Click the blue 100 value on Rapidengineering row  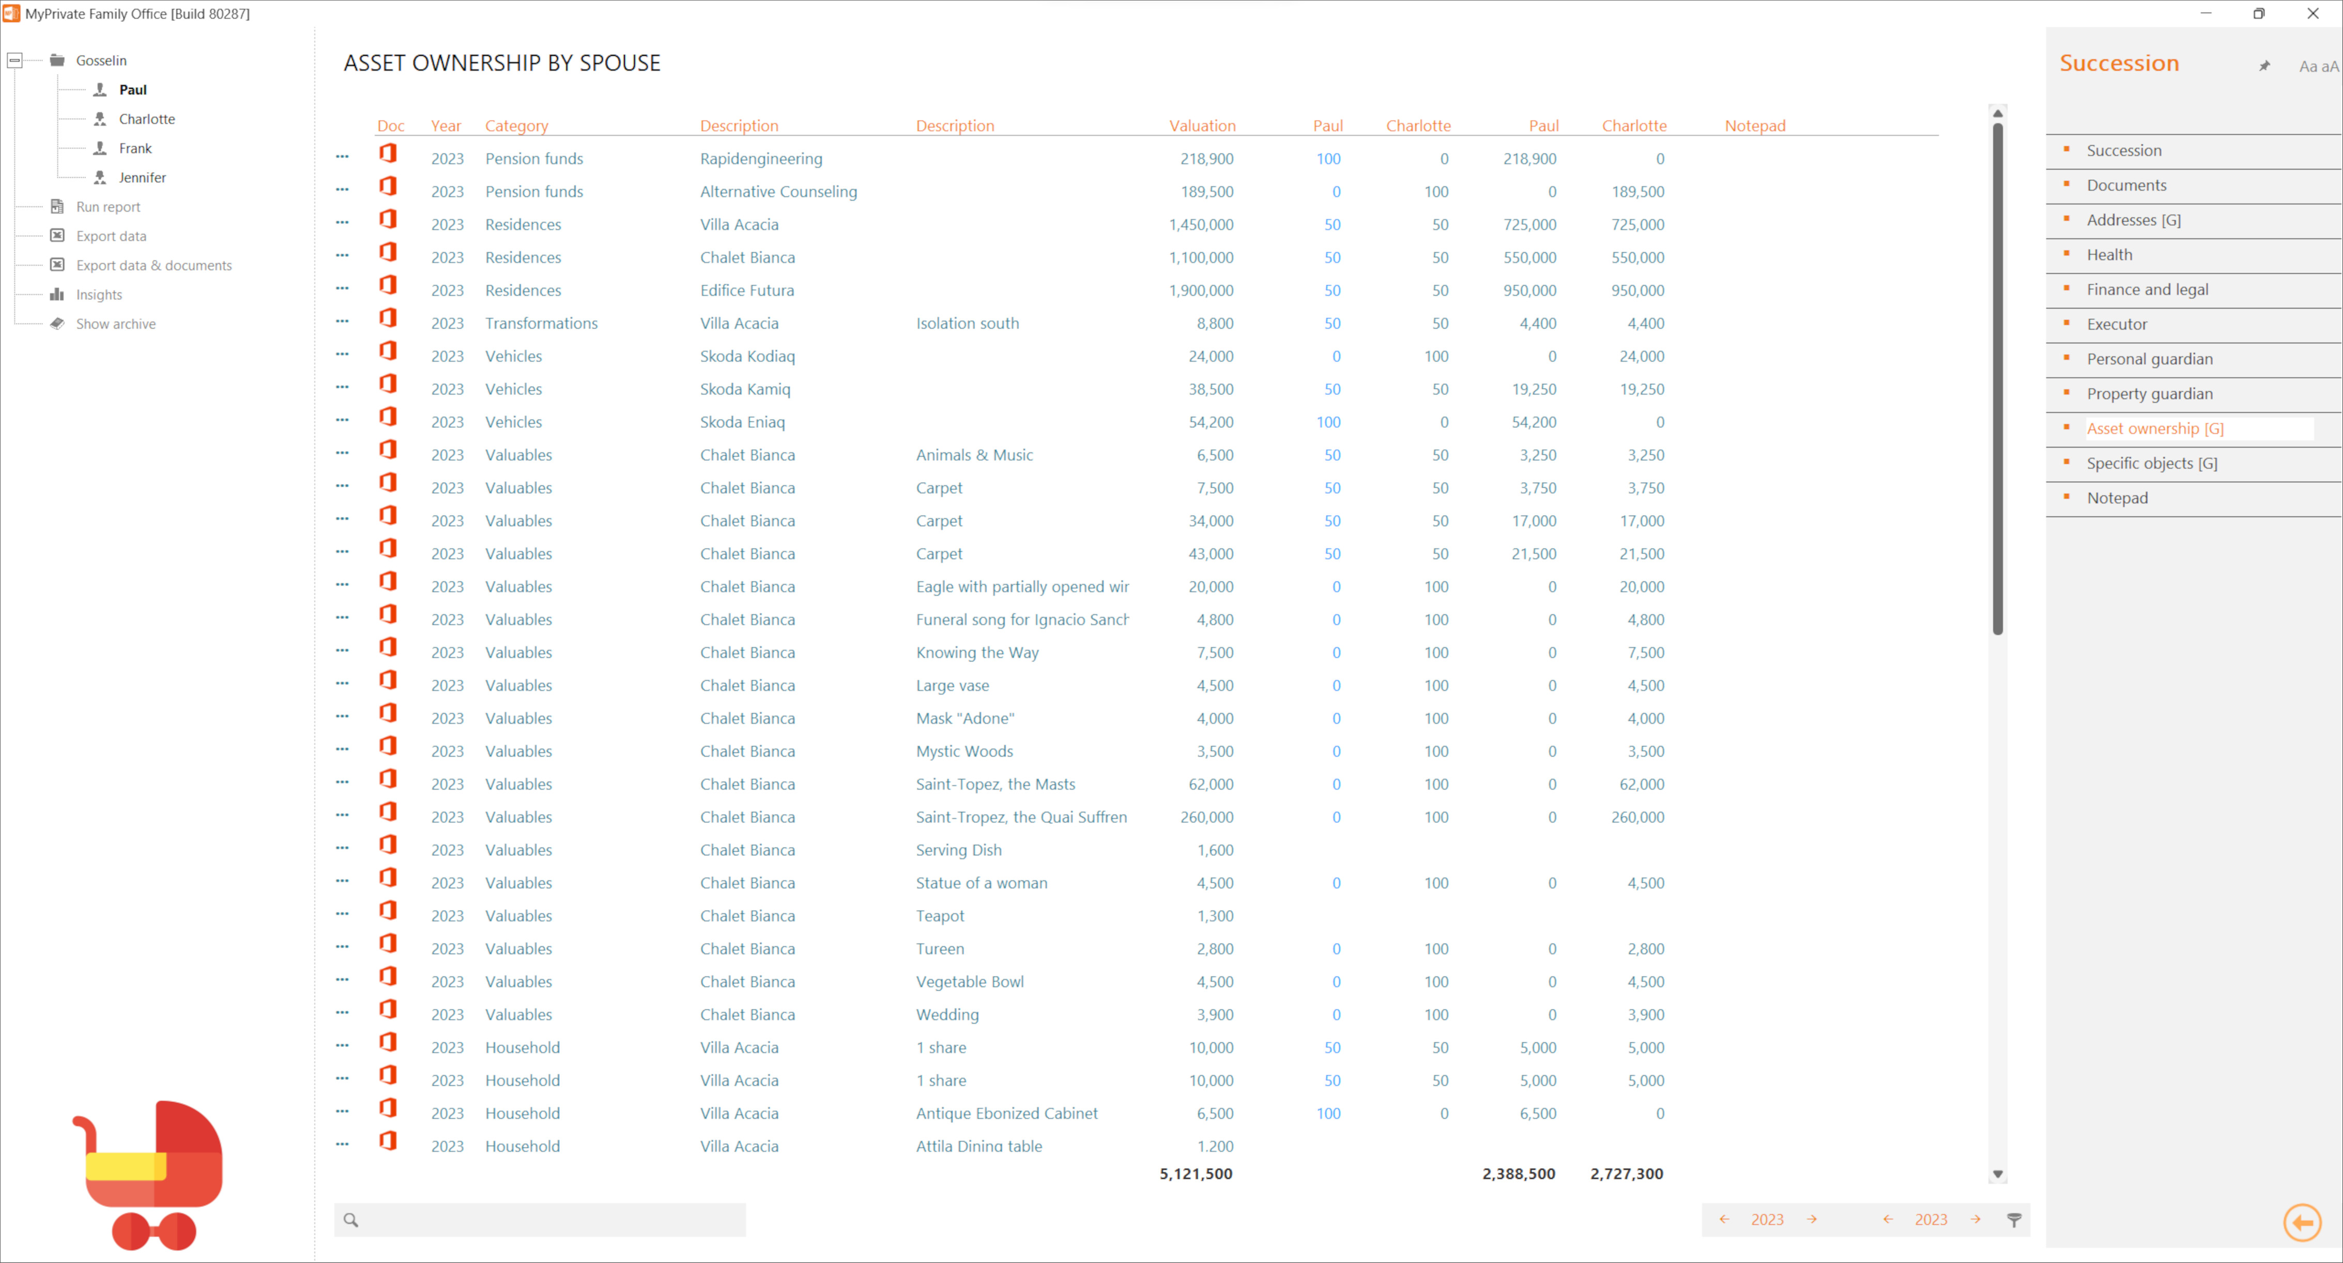click(x=1328, y=158)
